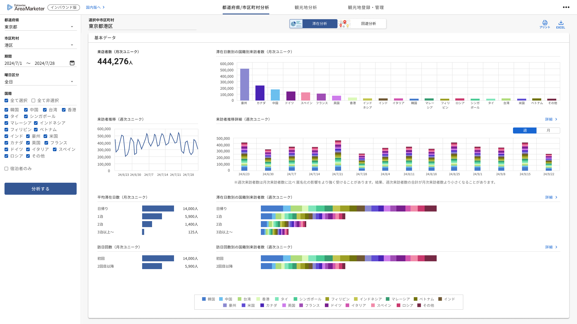Click the フランス legend color square

(301, 305)
